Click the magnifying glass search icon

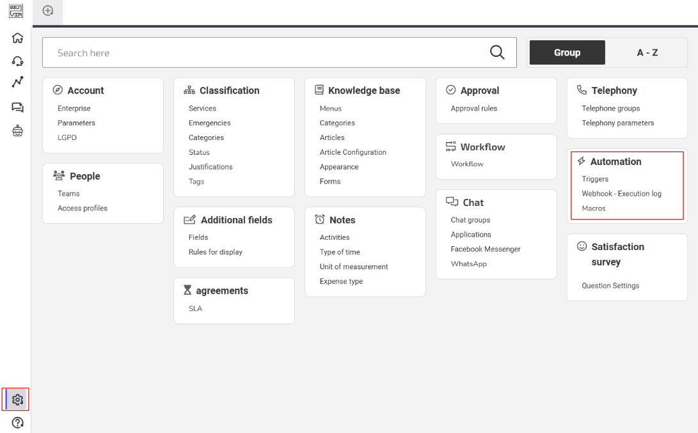(x=497, y=52)
